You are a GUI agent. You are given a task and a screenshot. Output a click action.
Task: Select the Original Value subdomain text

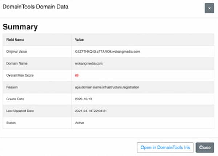(107, 52)
